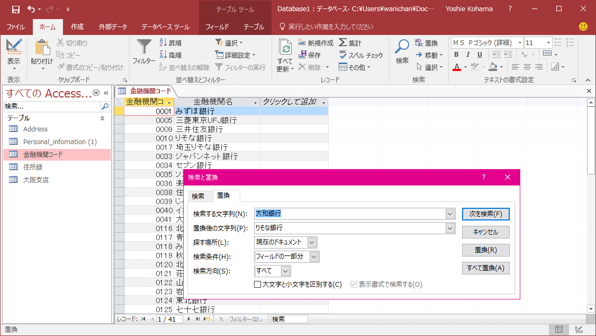Click the Paste (貼り付け) clipboard icon
This screenshot has height=336, width=596.
point(42,47)
